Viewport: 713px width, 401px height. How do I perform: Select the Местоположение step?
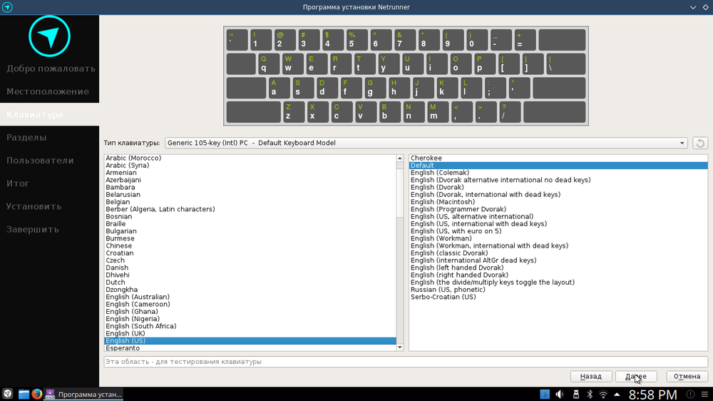pyautogui.click(x=50, y=91)
